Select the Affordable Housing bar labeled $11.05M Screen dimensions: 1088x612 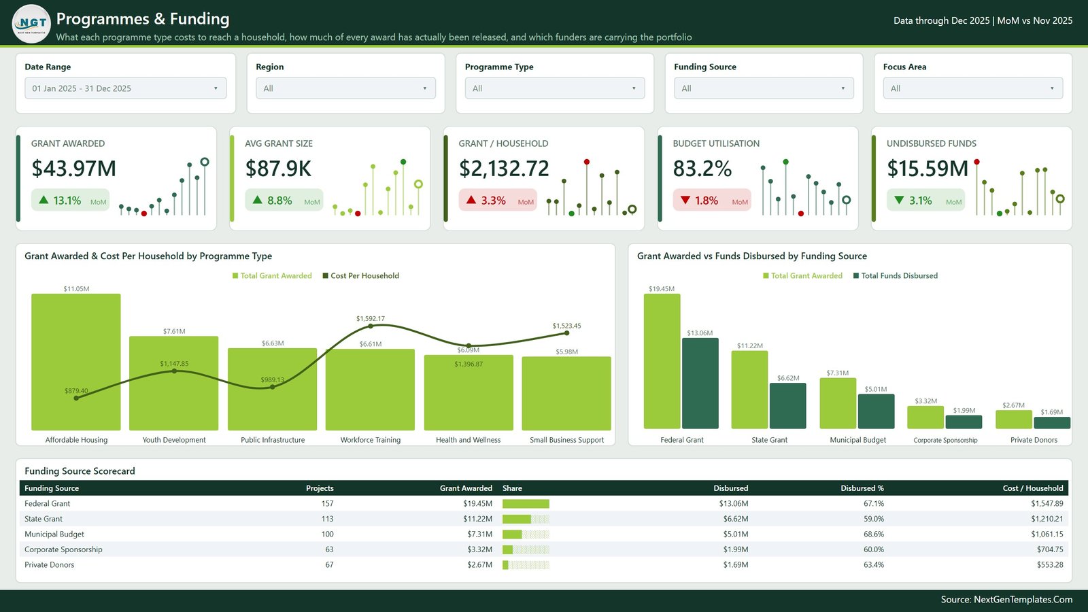(x=76, y=362)
